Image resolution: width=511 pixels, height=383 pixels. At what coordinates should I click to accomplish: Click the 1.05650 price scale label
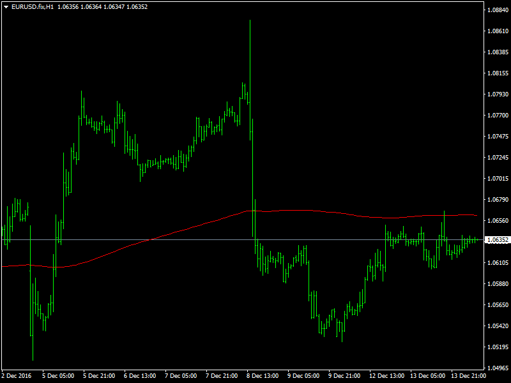498,305
